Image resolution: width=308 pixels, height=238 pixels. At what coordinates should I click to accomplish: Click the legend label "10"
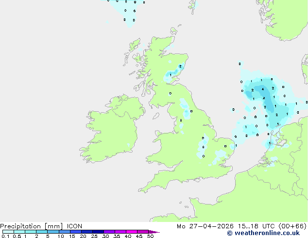(x=61, y=236)
